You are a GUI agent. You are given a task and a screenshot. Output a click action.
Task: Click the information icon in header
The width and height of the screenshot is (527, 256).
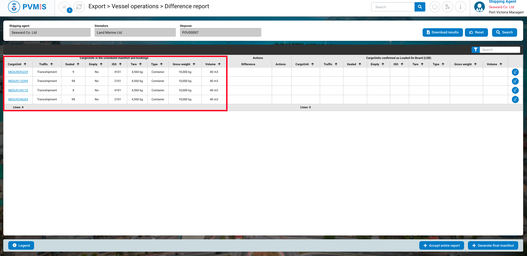460,7
